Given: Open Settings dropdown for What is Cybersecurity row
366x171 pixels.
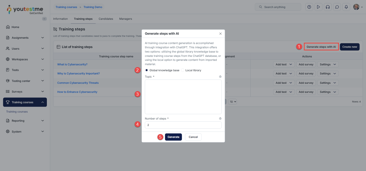Looking at the screenshot, I should click(328, 64).
